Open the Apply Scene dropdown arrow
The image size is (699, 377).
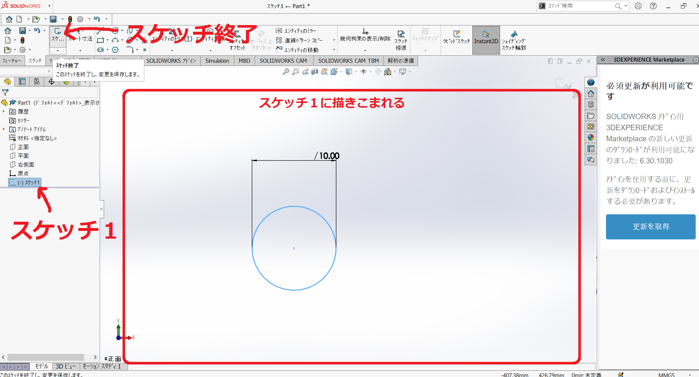coord(395,72)
